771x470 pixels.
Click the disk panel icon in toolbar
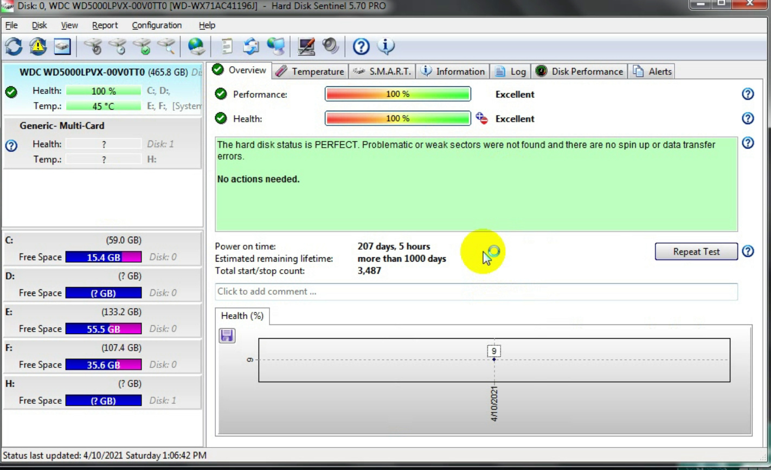pos(62,47)
